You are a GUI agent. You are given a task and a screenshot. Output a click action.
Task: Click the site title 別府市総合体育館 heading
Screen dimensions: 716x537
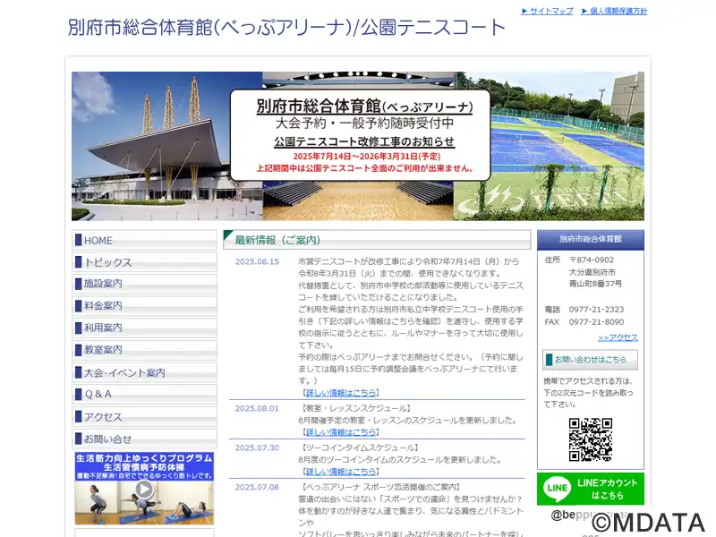point(286,28)
